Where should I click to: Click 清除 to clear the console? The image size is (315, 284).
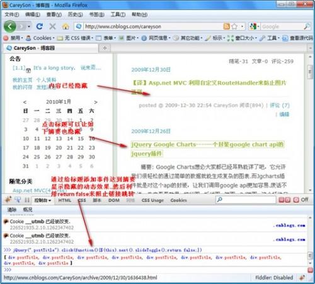click(x=12, y=210)
